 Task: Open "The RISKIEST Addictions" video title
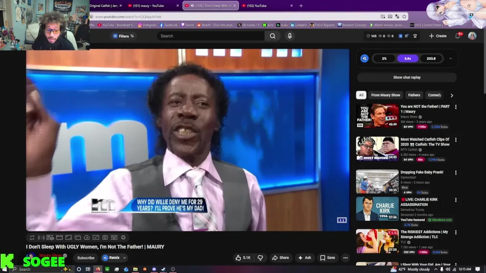point(424,234)
